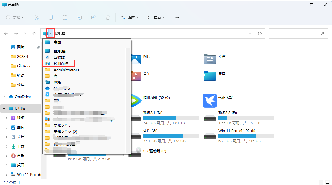Open the 新建 dropdown
Screen dimensions: 332x185
tap(14, 17)
